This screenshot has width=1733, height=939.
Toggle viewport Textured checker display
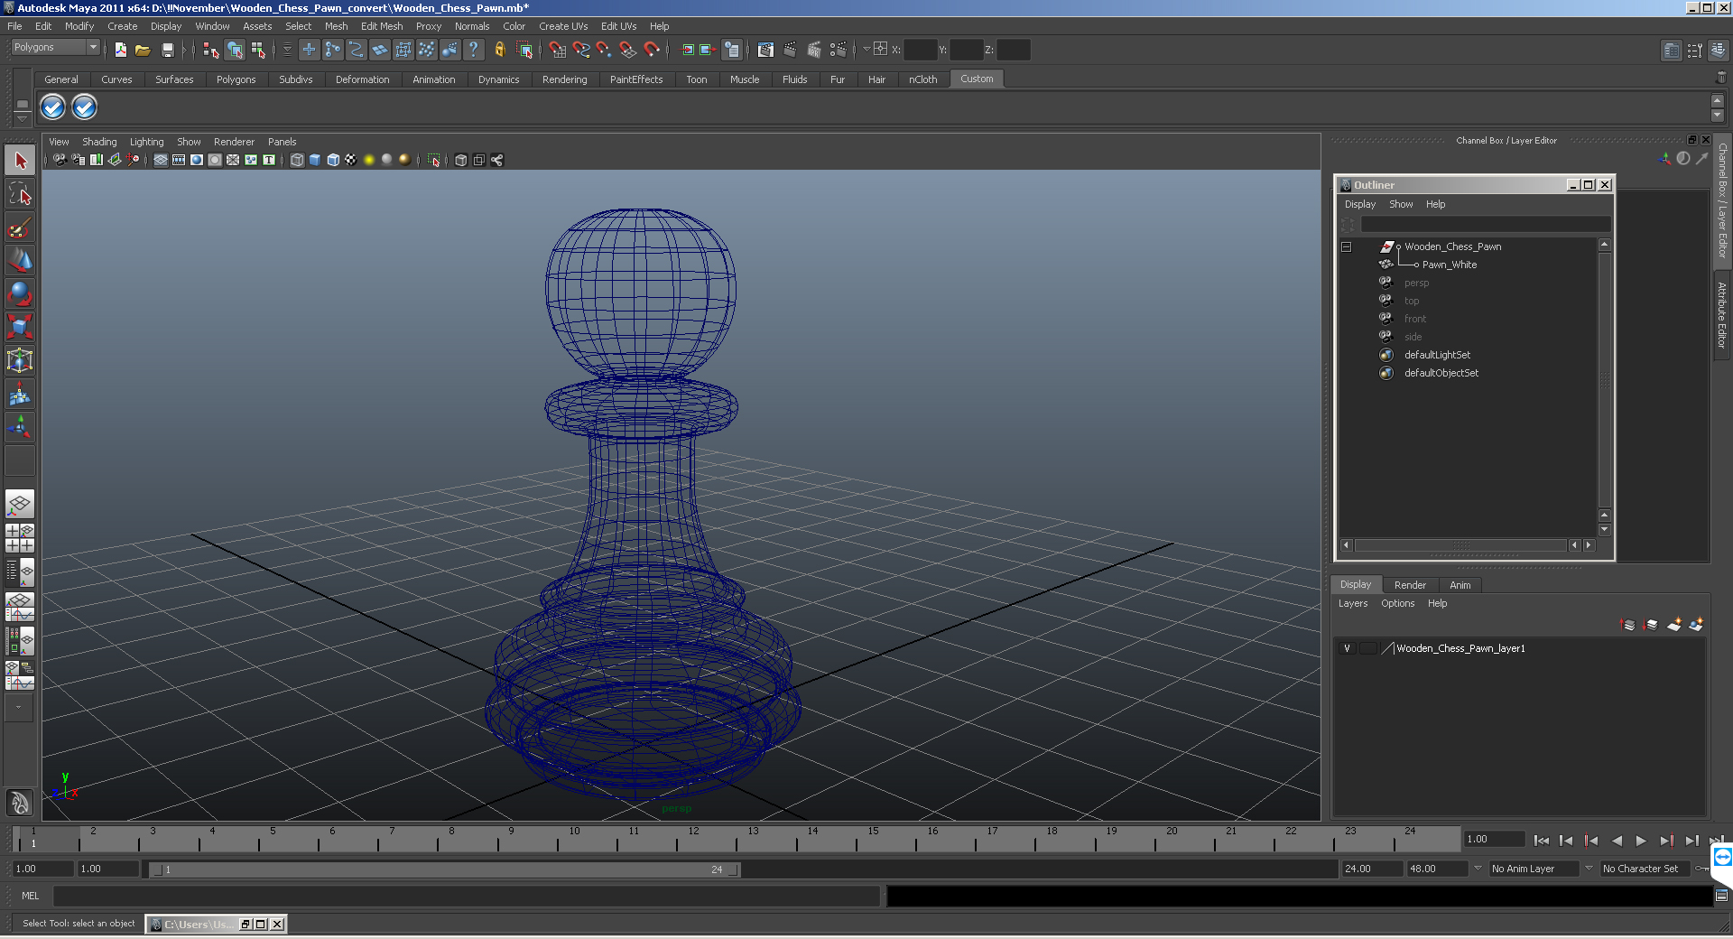click(x=351, y=160)
